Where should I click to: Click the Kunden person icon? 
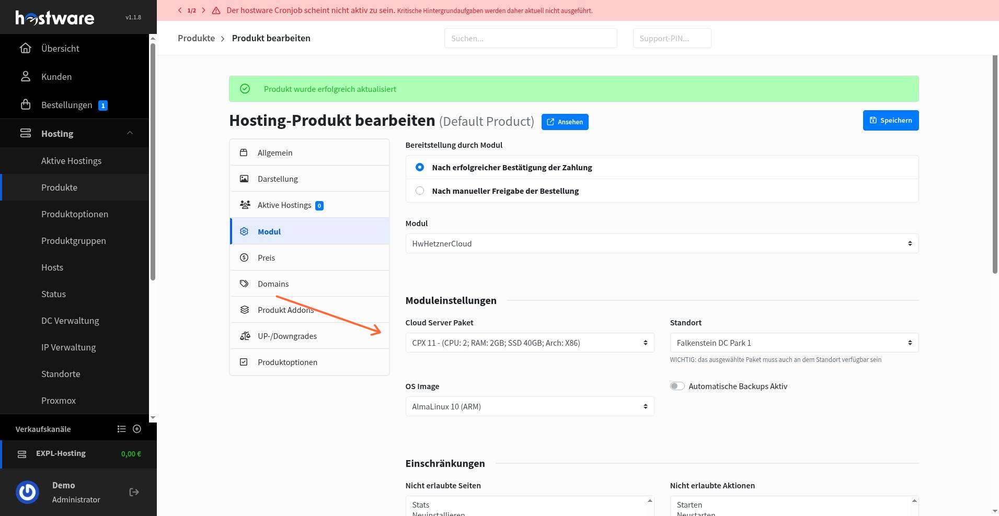(26, 77)
